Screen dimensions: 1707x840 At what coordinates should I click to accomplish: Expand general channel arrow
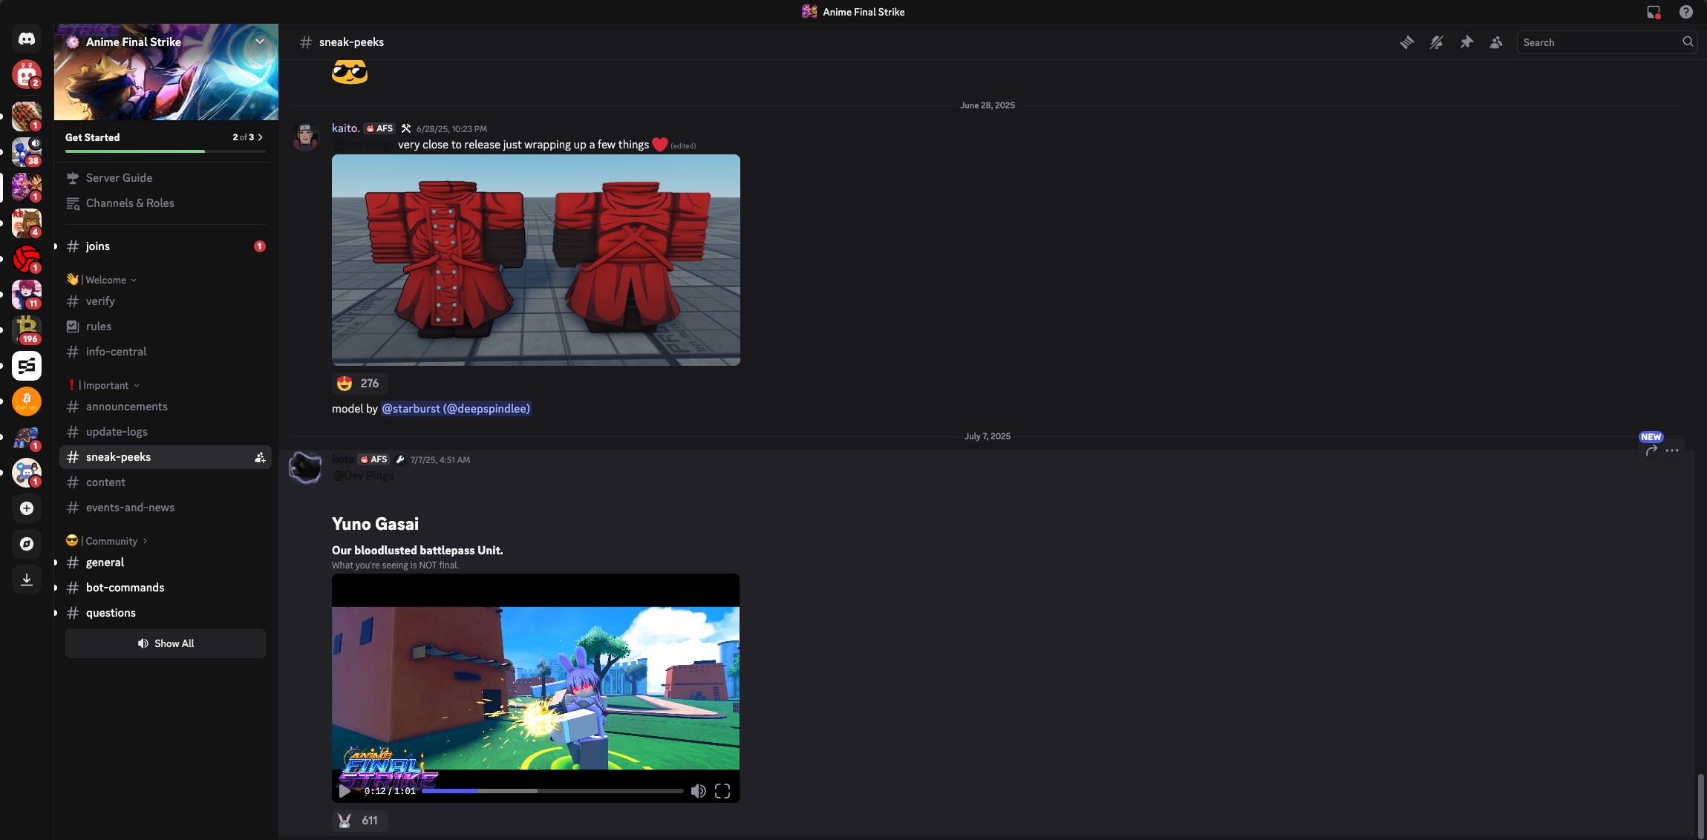[56, 562]
